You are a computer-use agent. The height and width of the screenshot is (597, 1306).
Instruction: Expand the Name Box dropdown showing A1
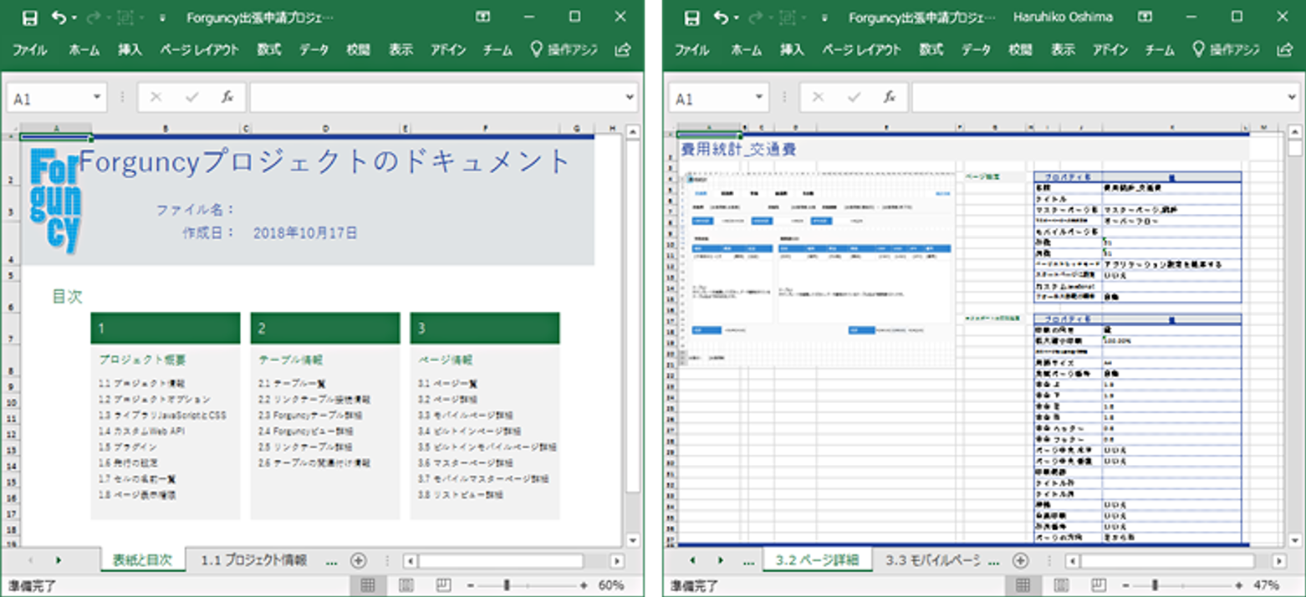[x=95, y=96]
